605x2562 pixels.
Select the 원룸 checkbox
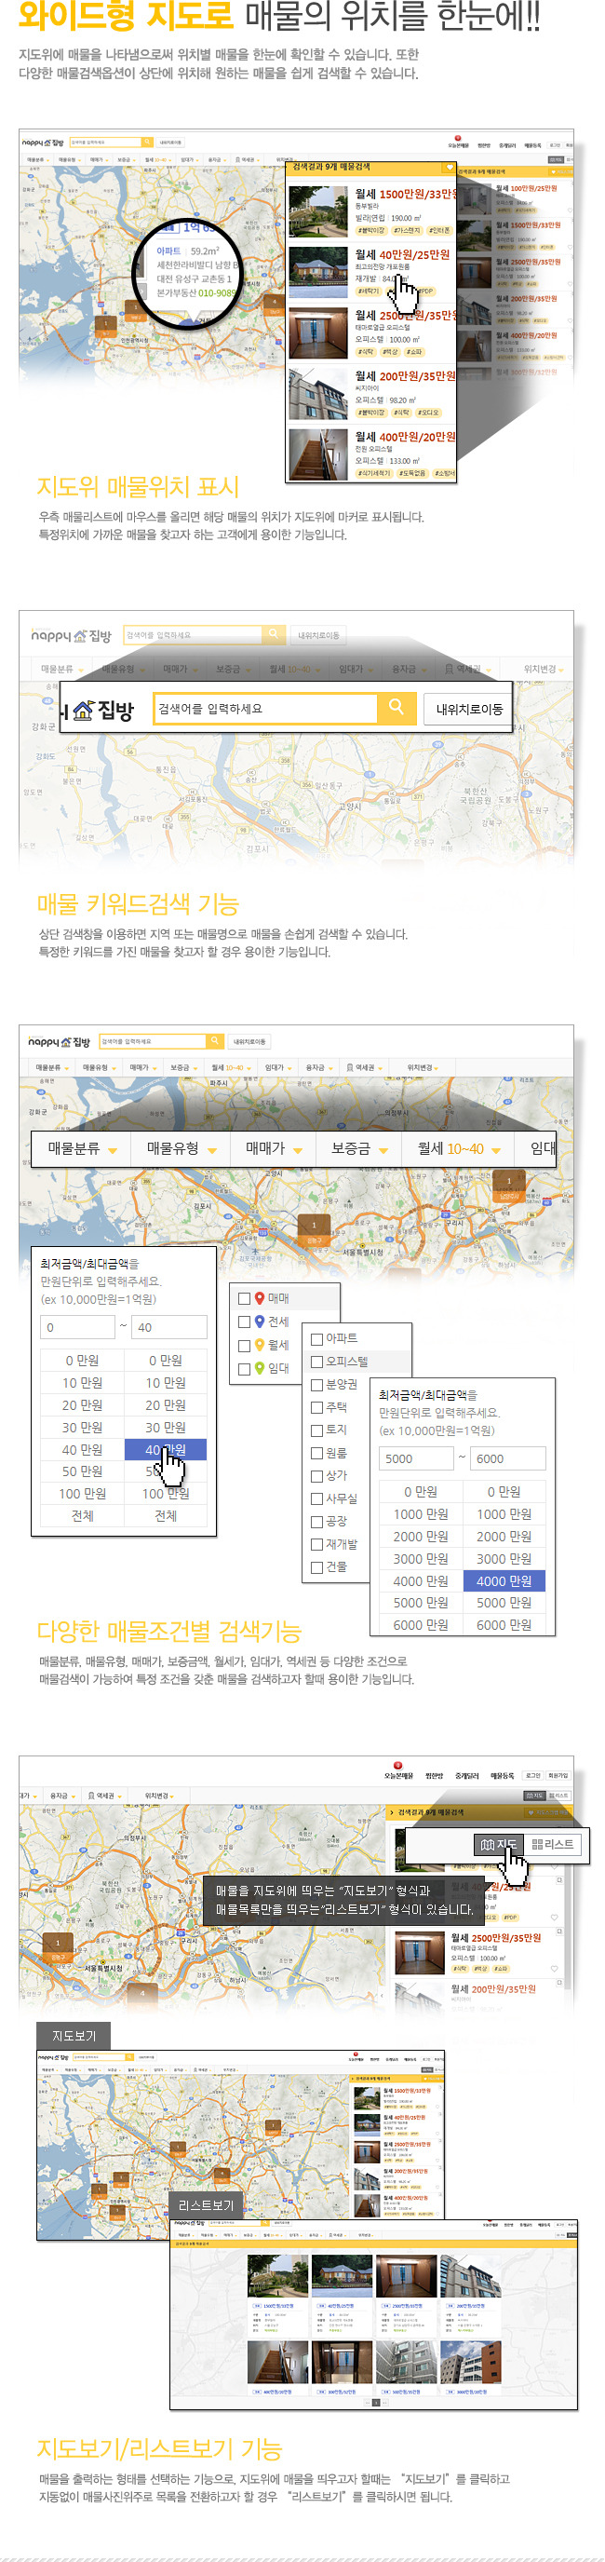tap(316, 1452)
